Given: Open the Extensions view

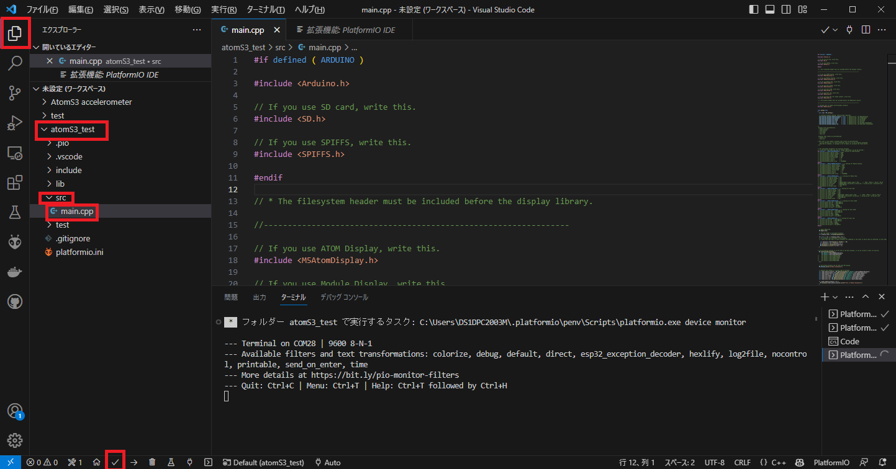Looking at the screenshot, I should click(x=15, y=183).
